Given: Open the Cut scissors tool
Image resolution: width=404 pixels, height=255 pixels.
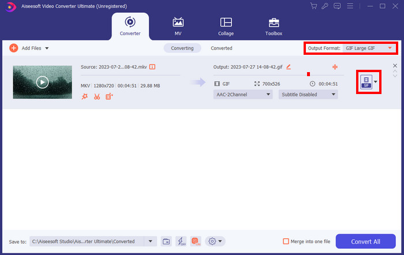Looking at the screenshot, I should point(97,96).
